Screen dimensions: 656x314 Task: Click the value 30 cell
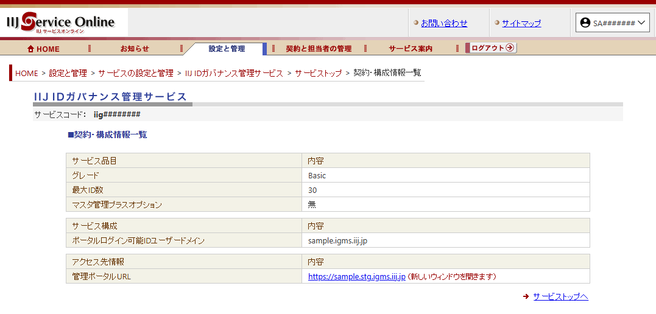[446, 190]
